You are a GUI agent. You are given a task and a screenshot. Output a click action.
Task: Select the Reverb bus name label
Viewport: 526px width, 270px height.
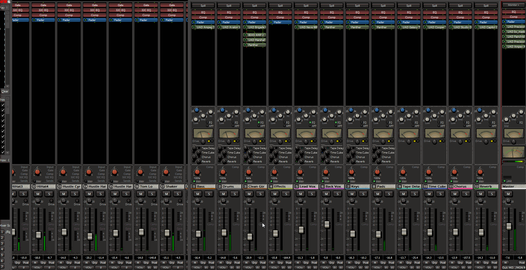coord(486,186)
